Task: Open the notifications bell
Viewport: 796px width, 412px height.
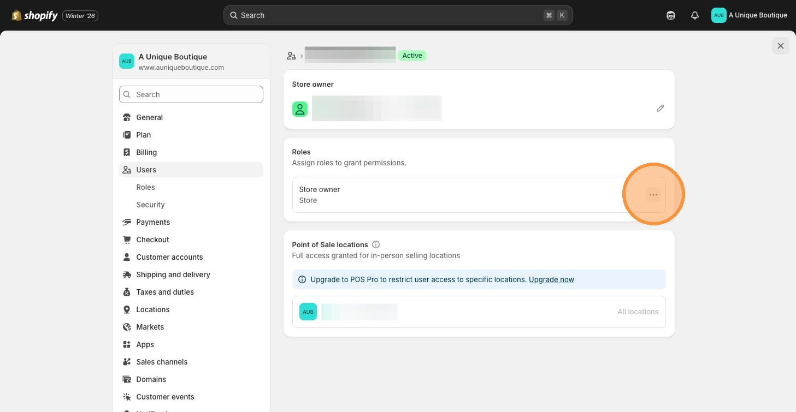Action: click(695, 15)
